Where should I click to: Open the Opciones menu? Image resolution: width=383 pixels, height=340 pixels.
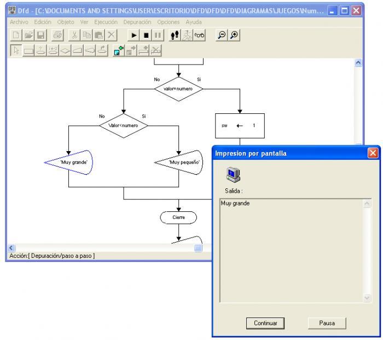(x=169, y=22)
